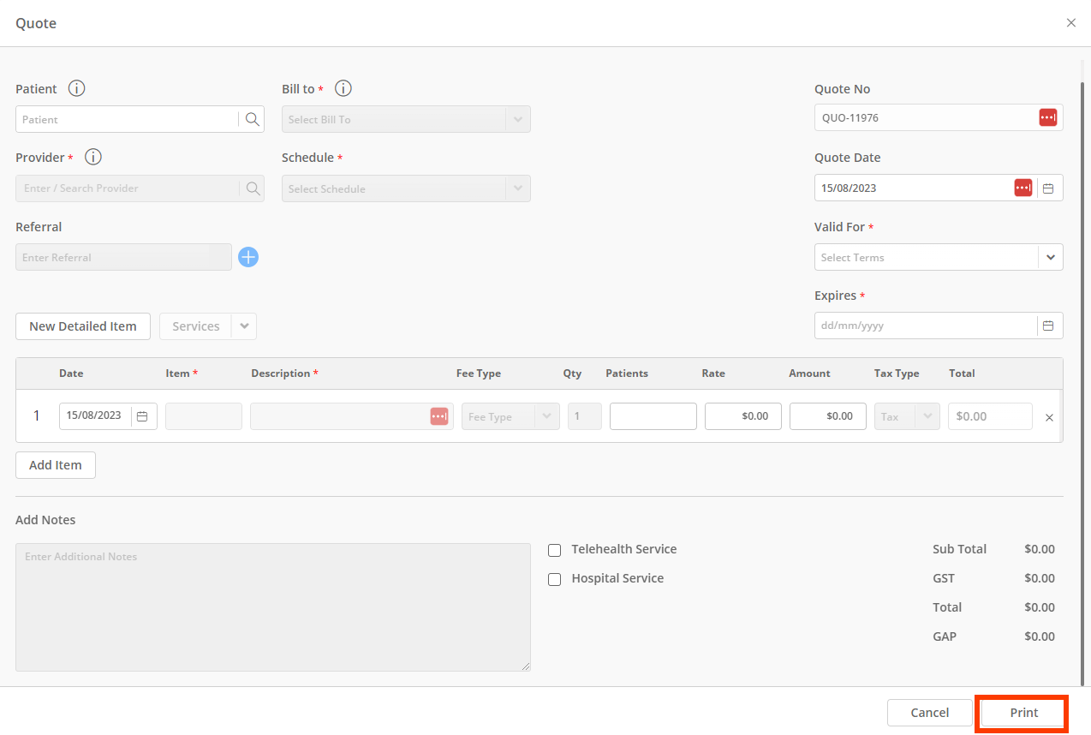Click the Sub Total label
This screenshot has height=735, width=1091.
(x=959, y=549)
